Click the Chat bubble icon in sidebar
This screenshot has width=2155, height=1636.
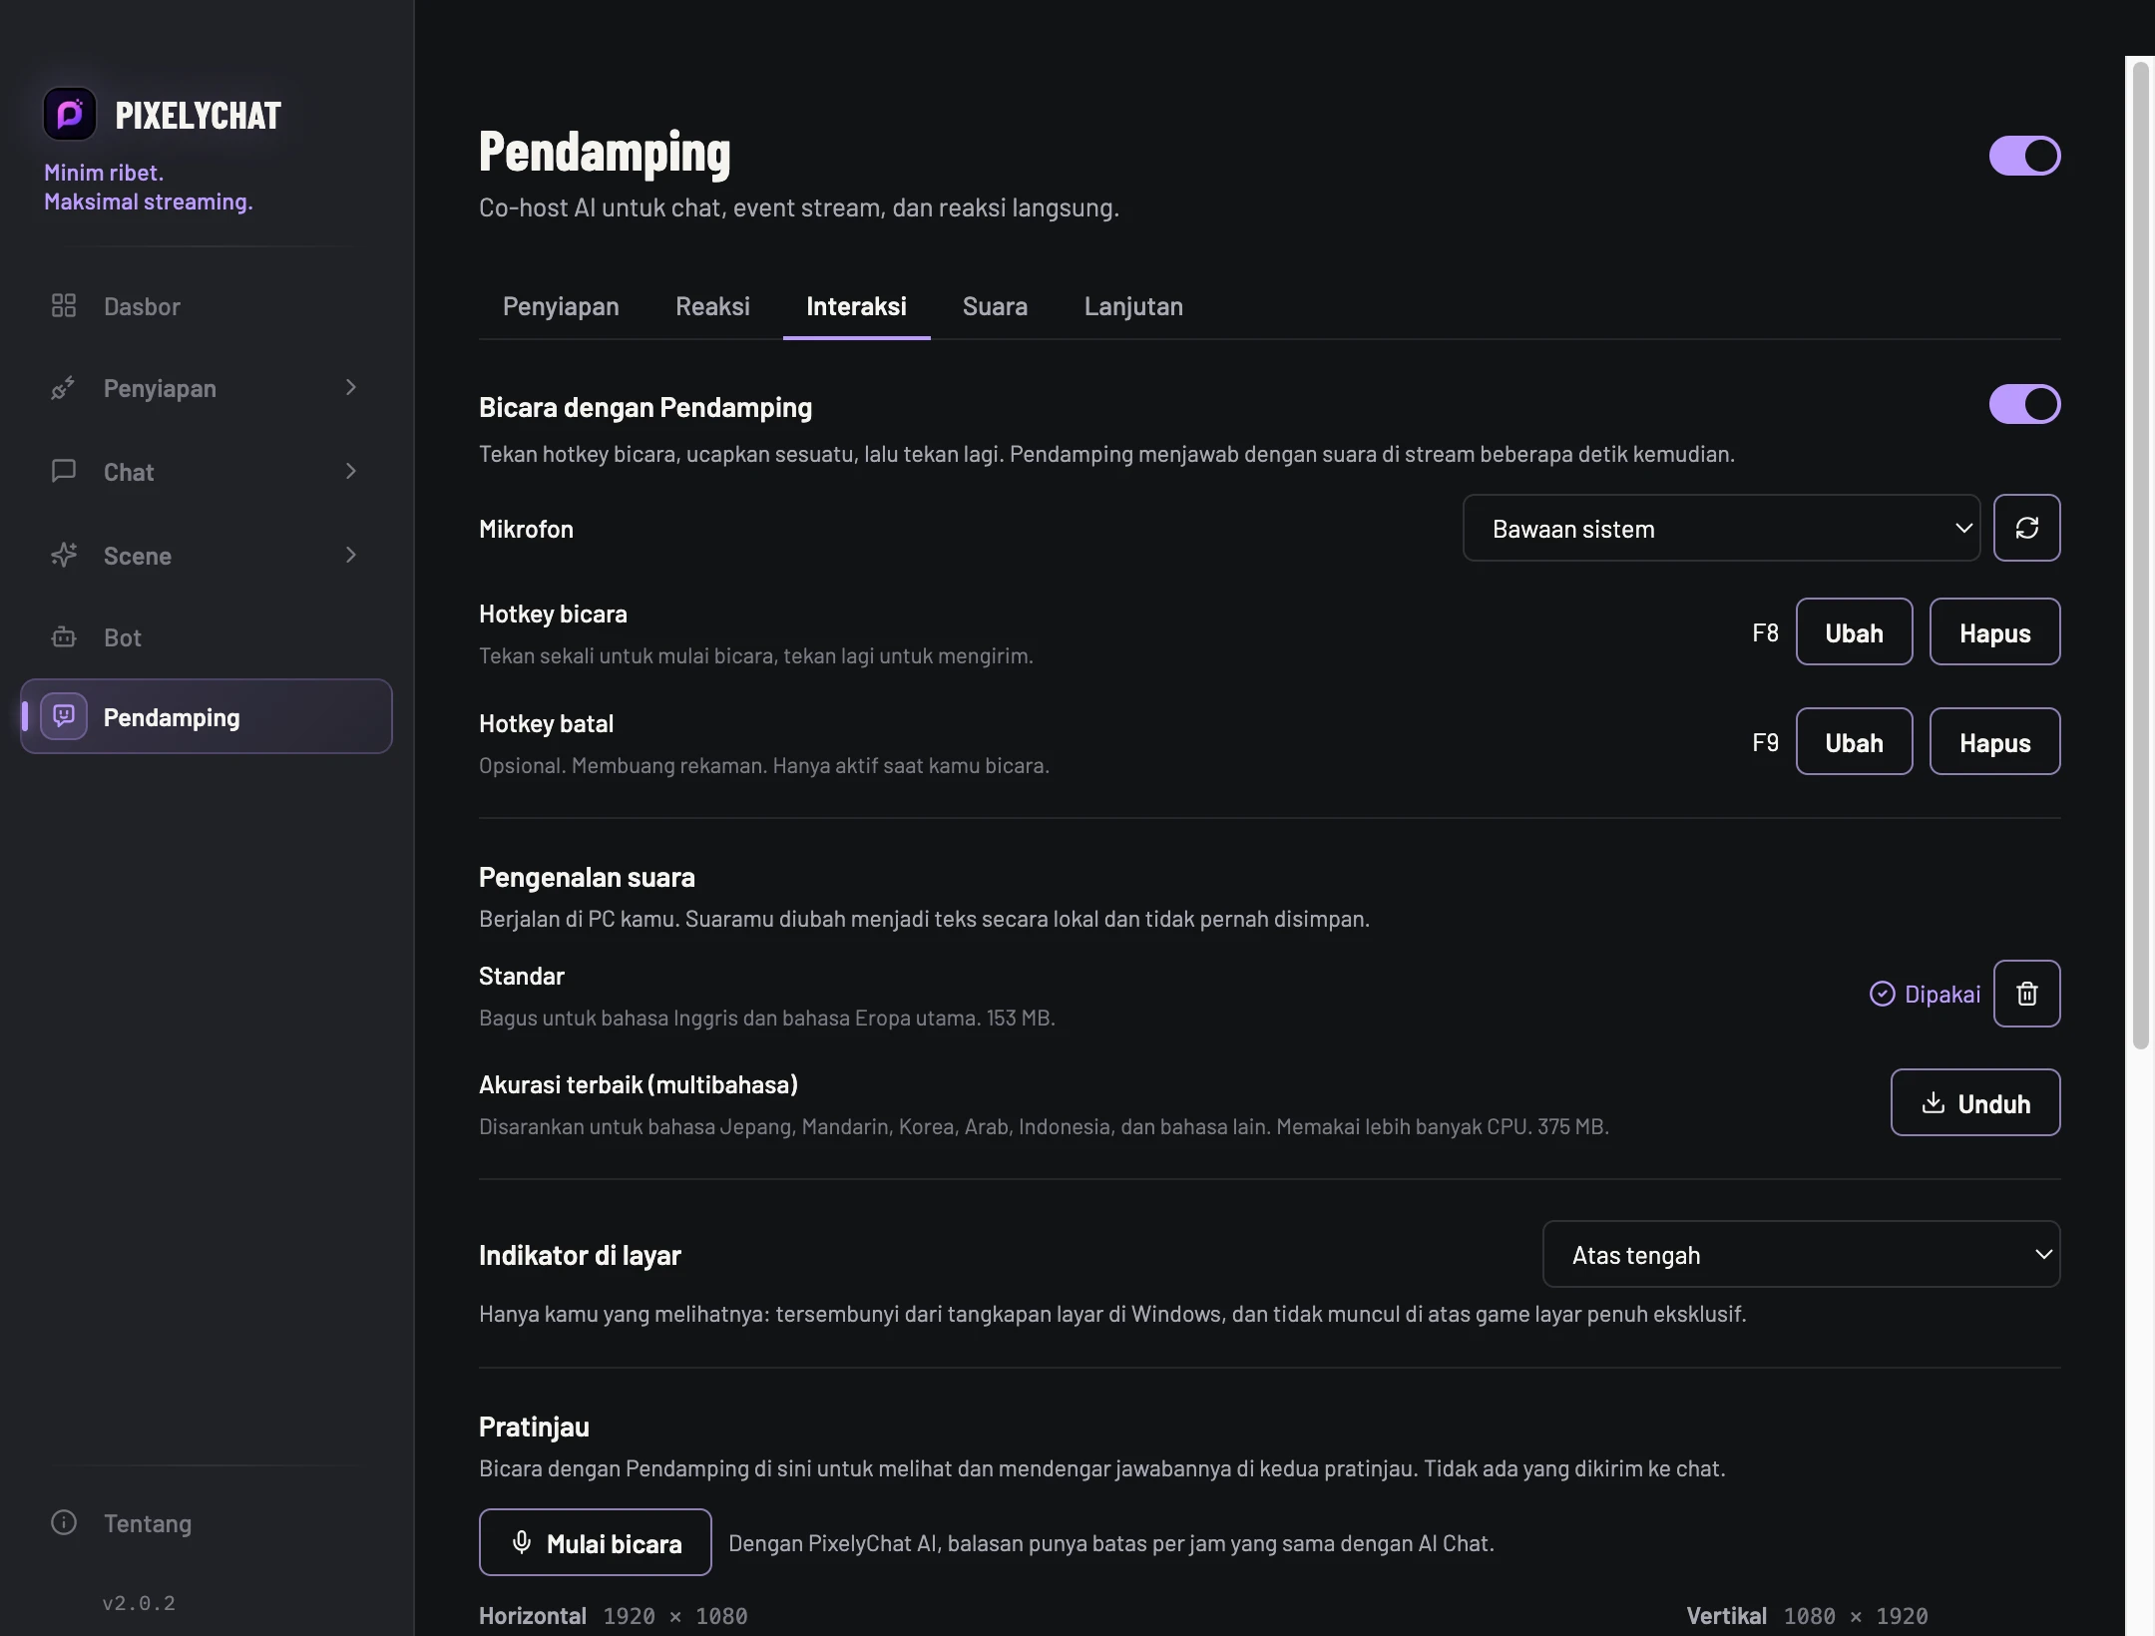(64, 471)
